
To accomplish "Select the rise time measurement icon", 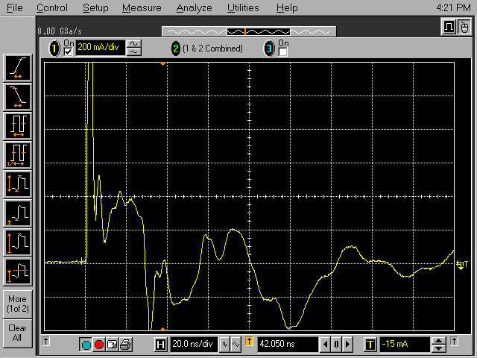I will (18, 68).
